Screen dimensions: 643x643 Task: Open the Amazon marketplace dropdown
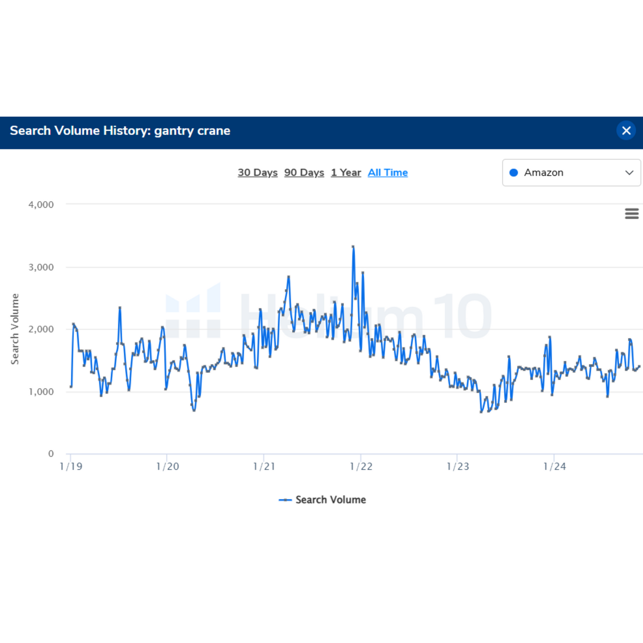pos(571,173)
